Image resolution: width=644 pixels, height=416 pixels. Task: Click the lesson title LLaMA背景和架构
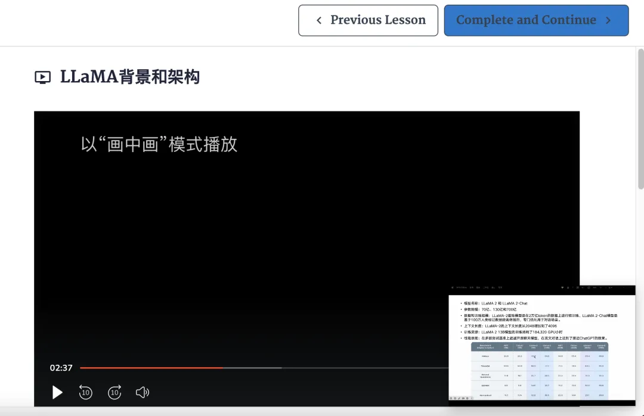130,77
